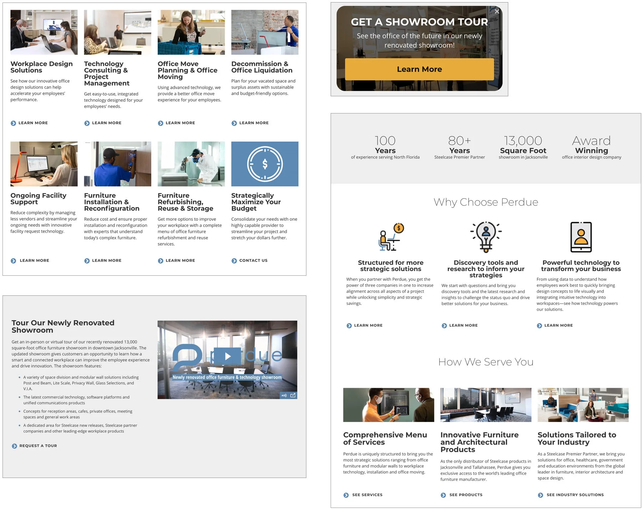
Task: Click the How We Serve You heading
Action: coord(486,362)
